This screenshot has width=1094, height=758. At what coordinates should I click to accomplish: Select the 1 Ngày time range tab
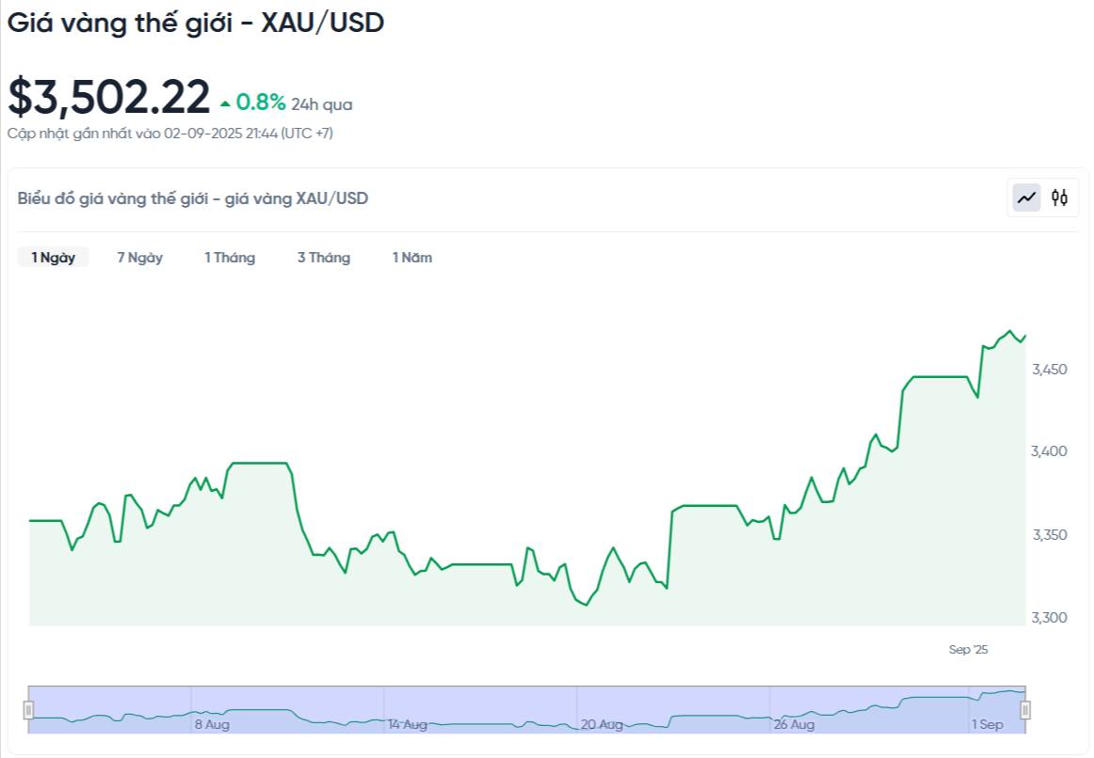pyautogui.click(x=53, y=257)
